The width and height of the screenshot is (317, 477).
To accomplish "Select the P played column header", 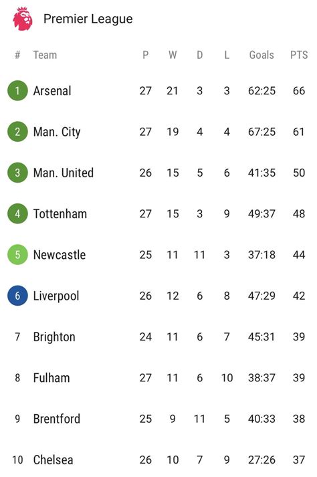I will pyautogui.click(x=145, y=55).
